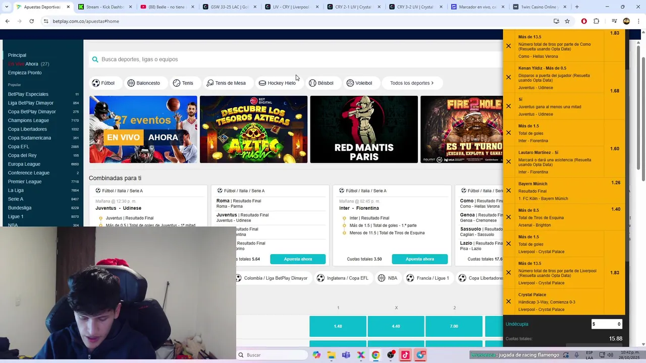
Task: Switch to the 1win Casino Online tab
Action: tap(539, 7)
